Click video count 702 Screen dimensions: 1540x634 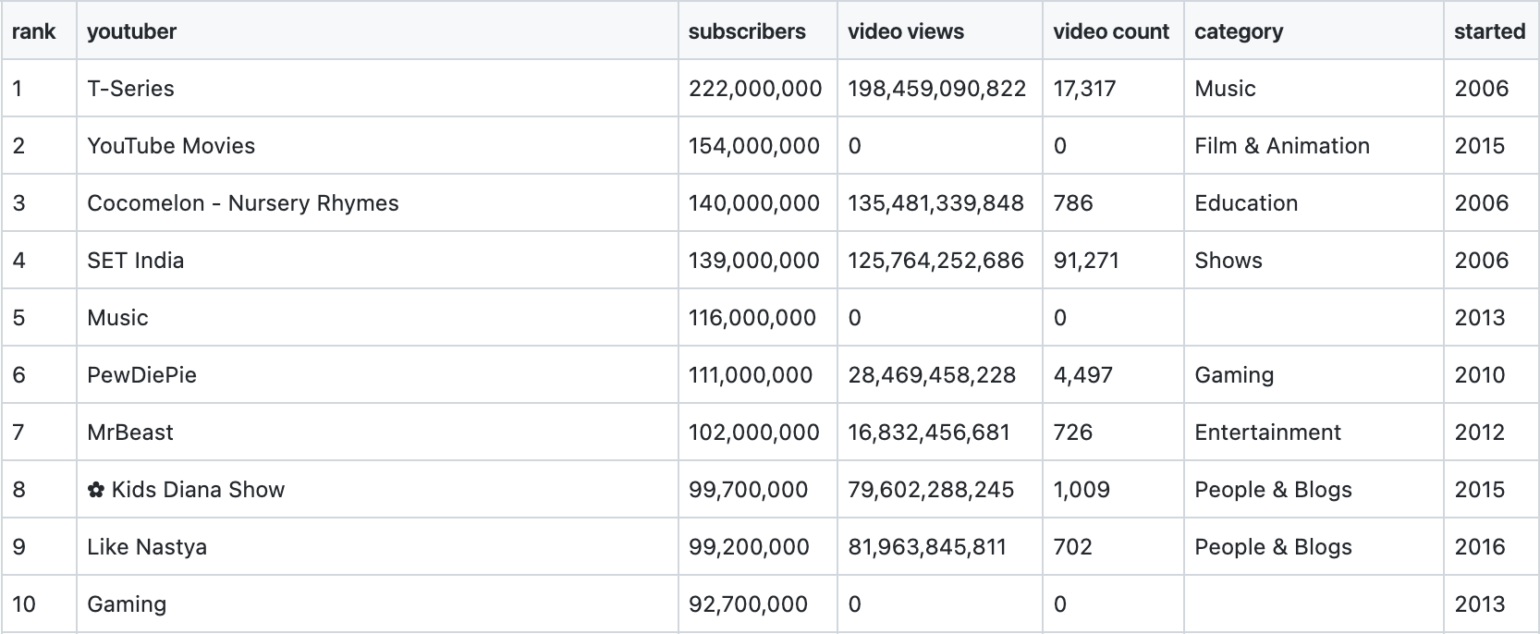[1073, 547]
